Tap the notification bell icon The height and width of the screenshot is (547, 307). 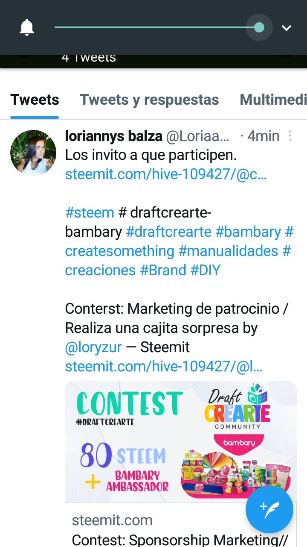27,28
